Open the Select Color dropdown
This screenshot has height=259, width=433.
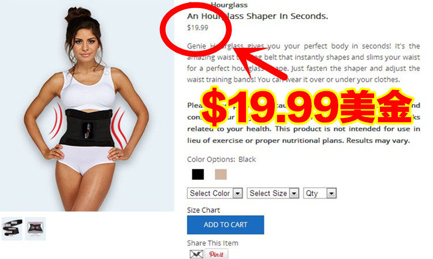pyautogui.click(x=215, y=193)
